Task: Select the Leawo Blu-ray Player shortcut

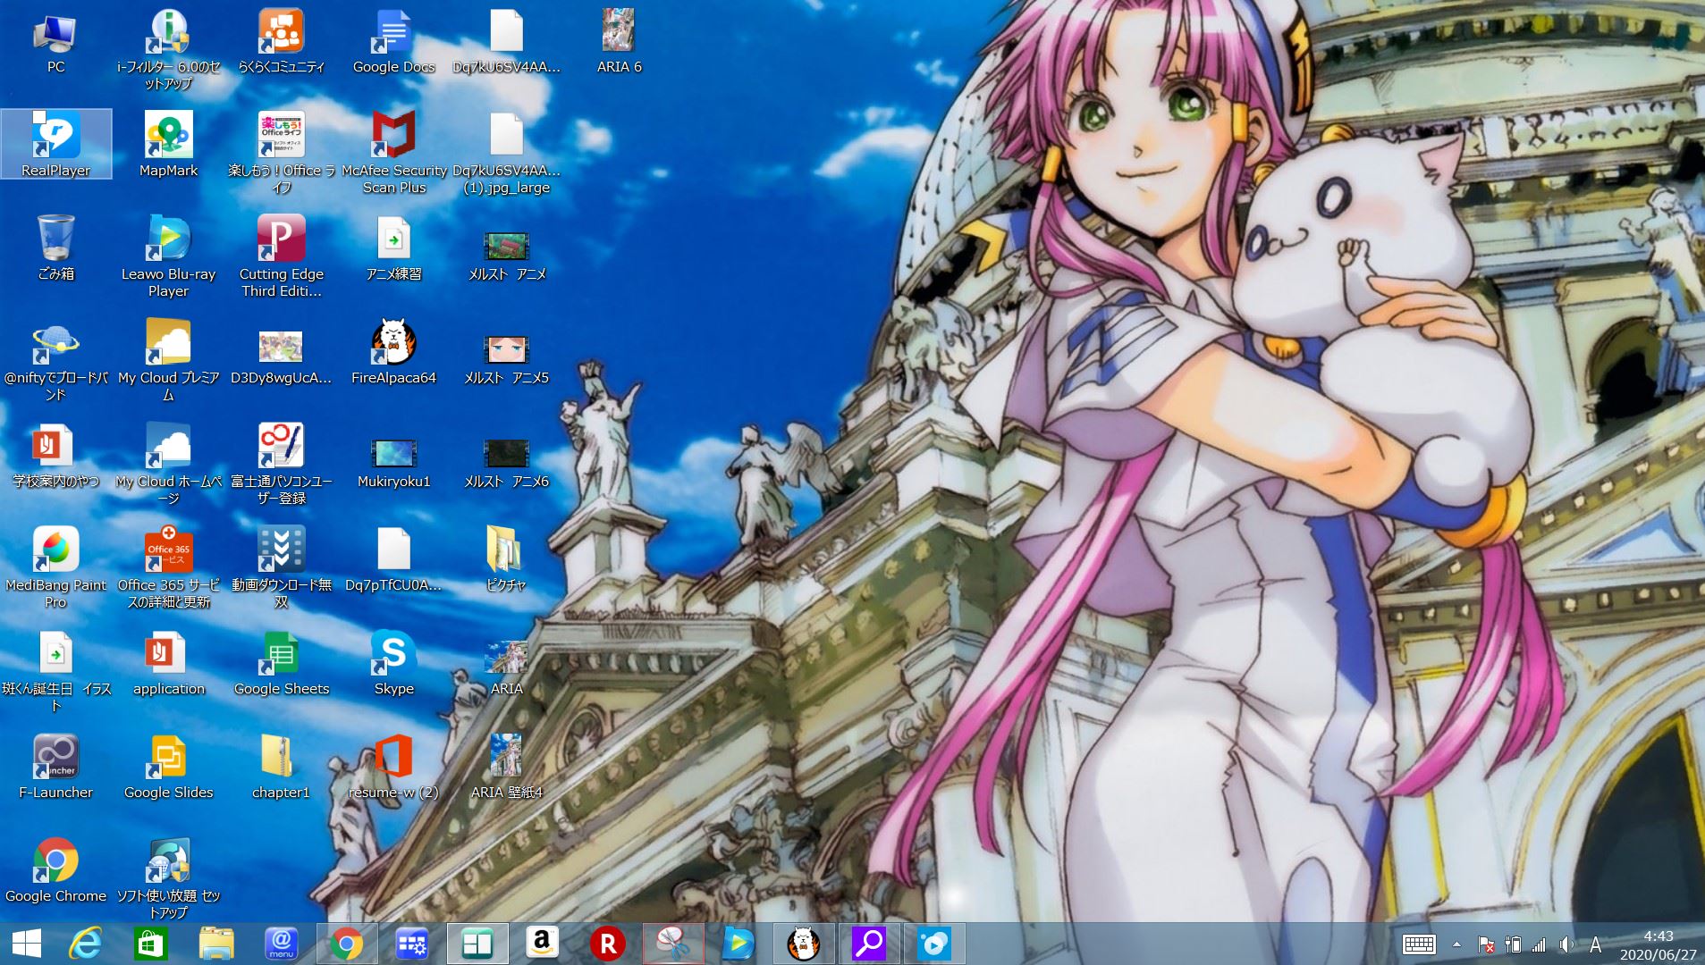Action: pyautogui.click(x=168, y=256)
